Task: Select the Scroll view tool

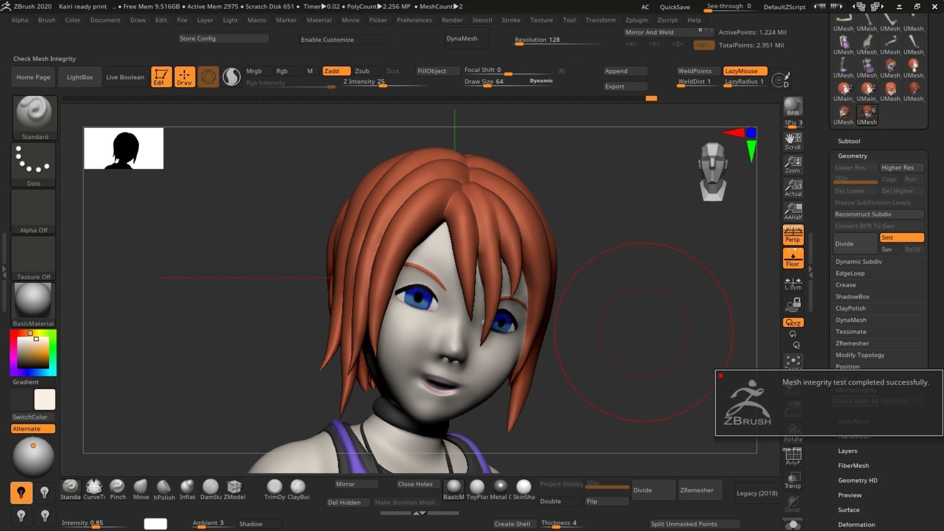Action: [x=793, y=142]
